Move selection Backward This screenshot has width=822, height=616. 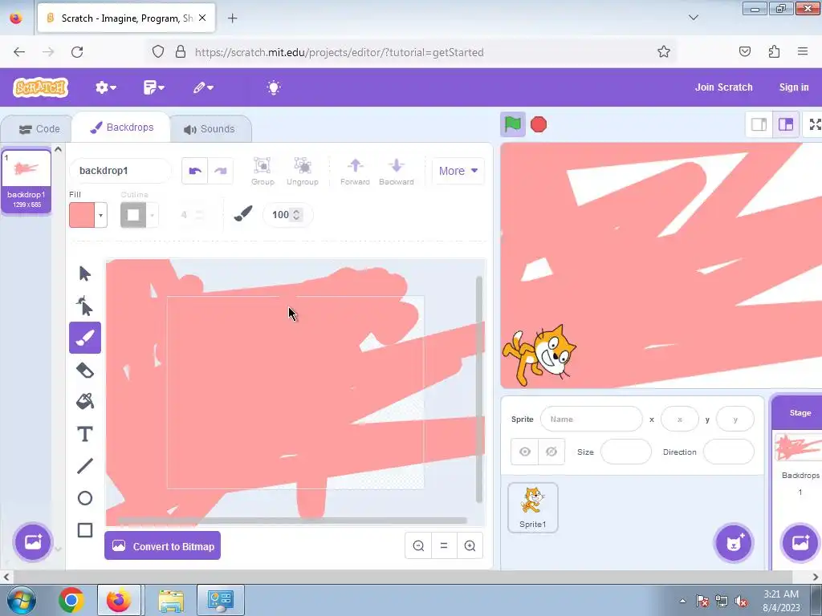tap(397, 171)
